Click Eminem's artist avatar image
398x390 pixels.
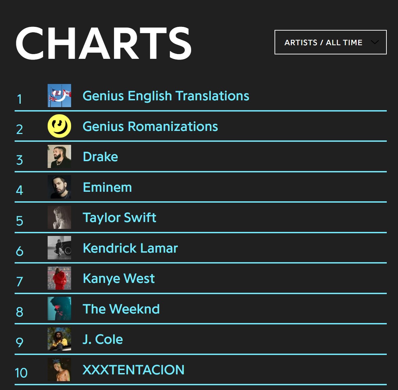pyautogui.click(x=59, y=187)
